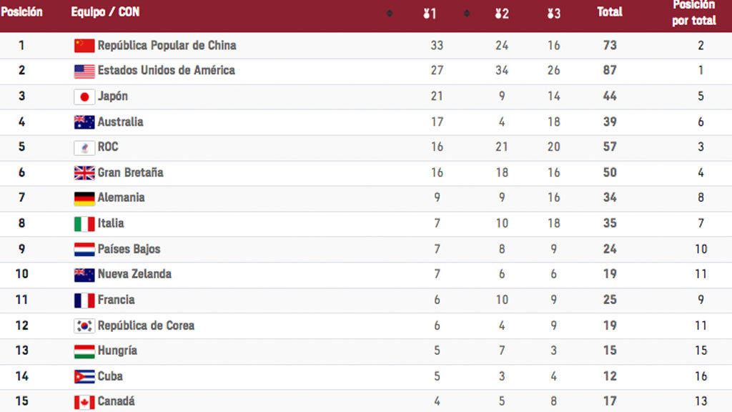732x412 pixels.
Task: Click the Cuba flag icon
Action: 84,376
